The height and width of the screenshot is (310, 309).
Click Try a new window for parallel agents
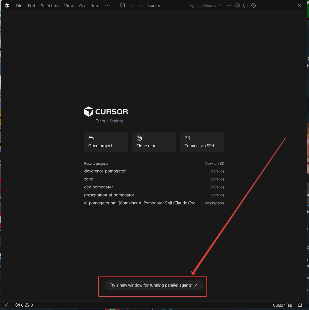pyautogui.click(x=154, y=285)
